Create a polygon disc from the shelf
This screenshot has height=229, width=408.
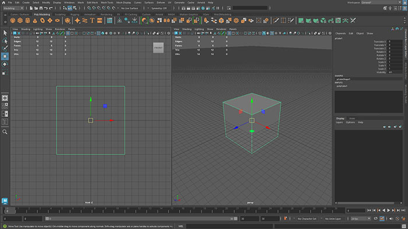[57, 20]
